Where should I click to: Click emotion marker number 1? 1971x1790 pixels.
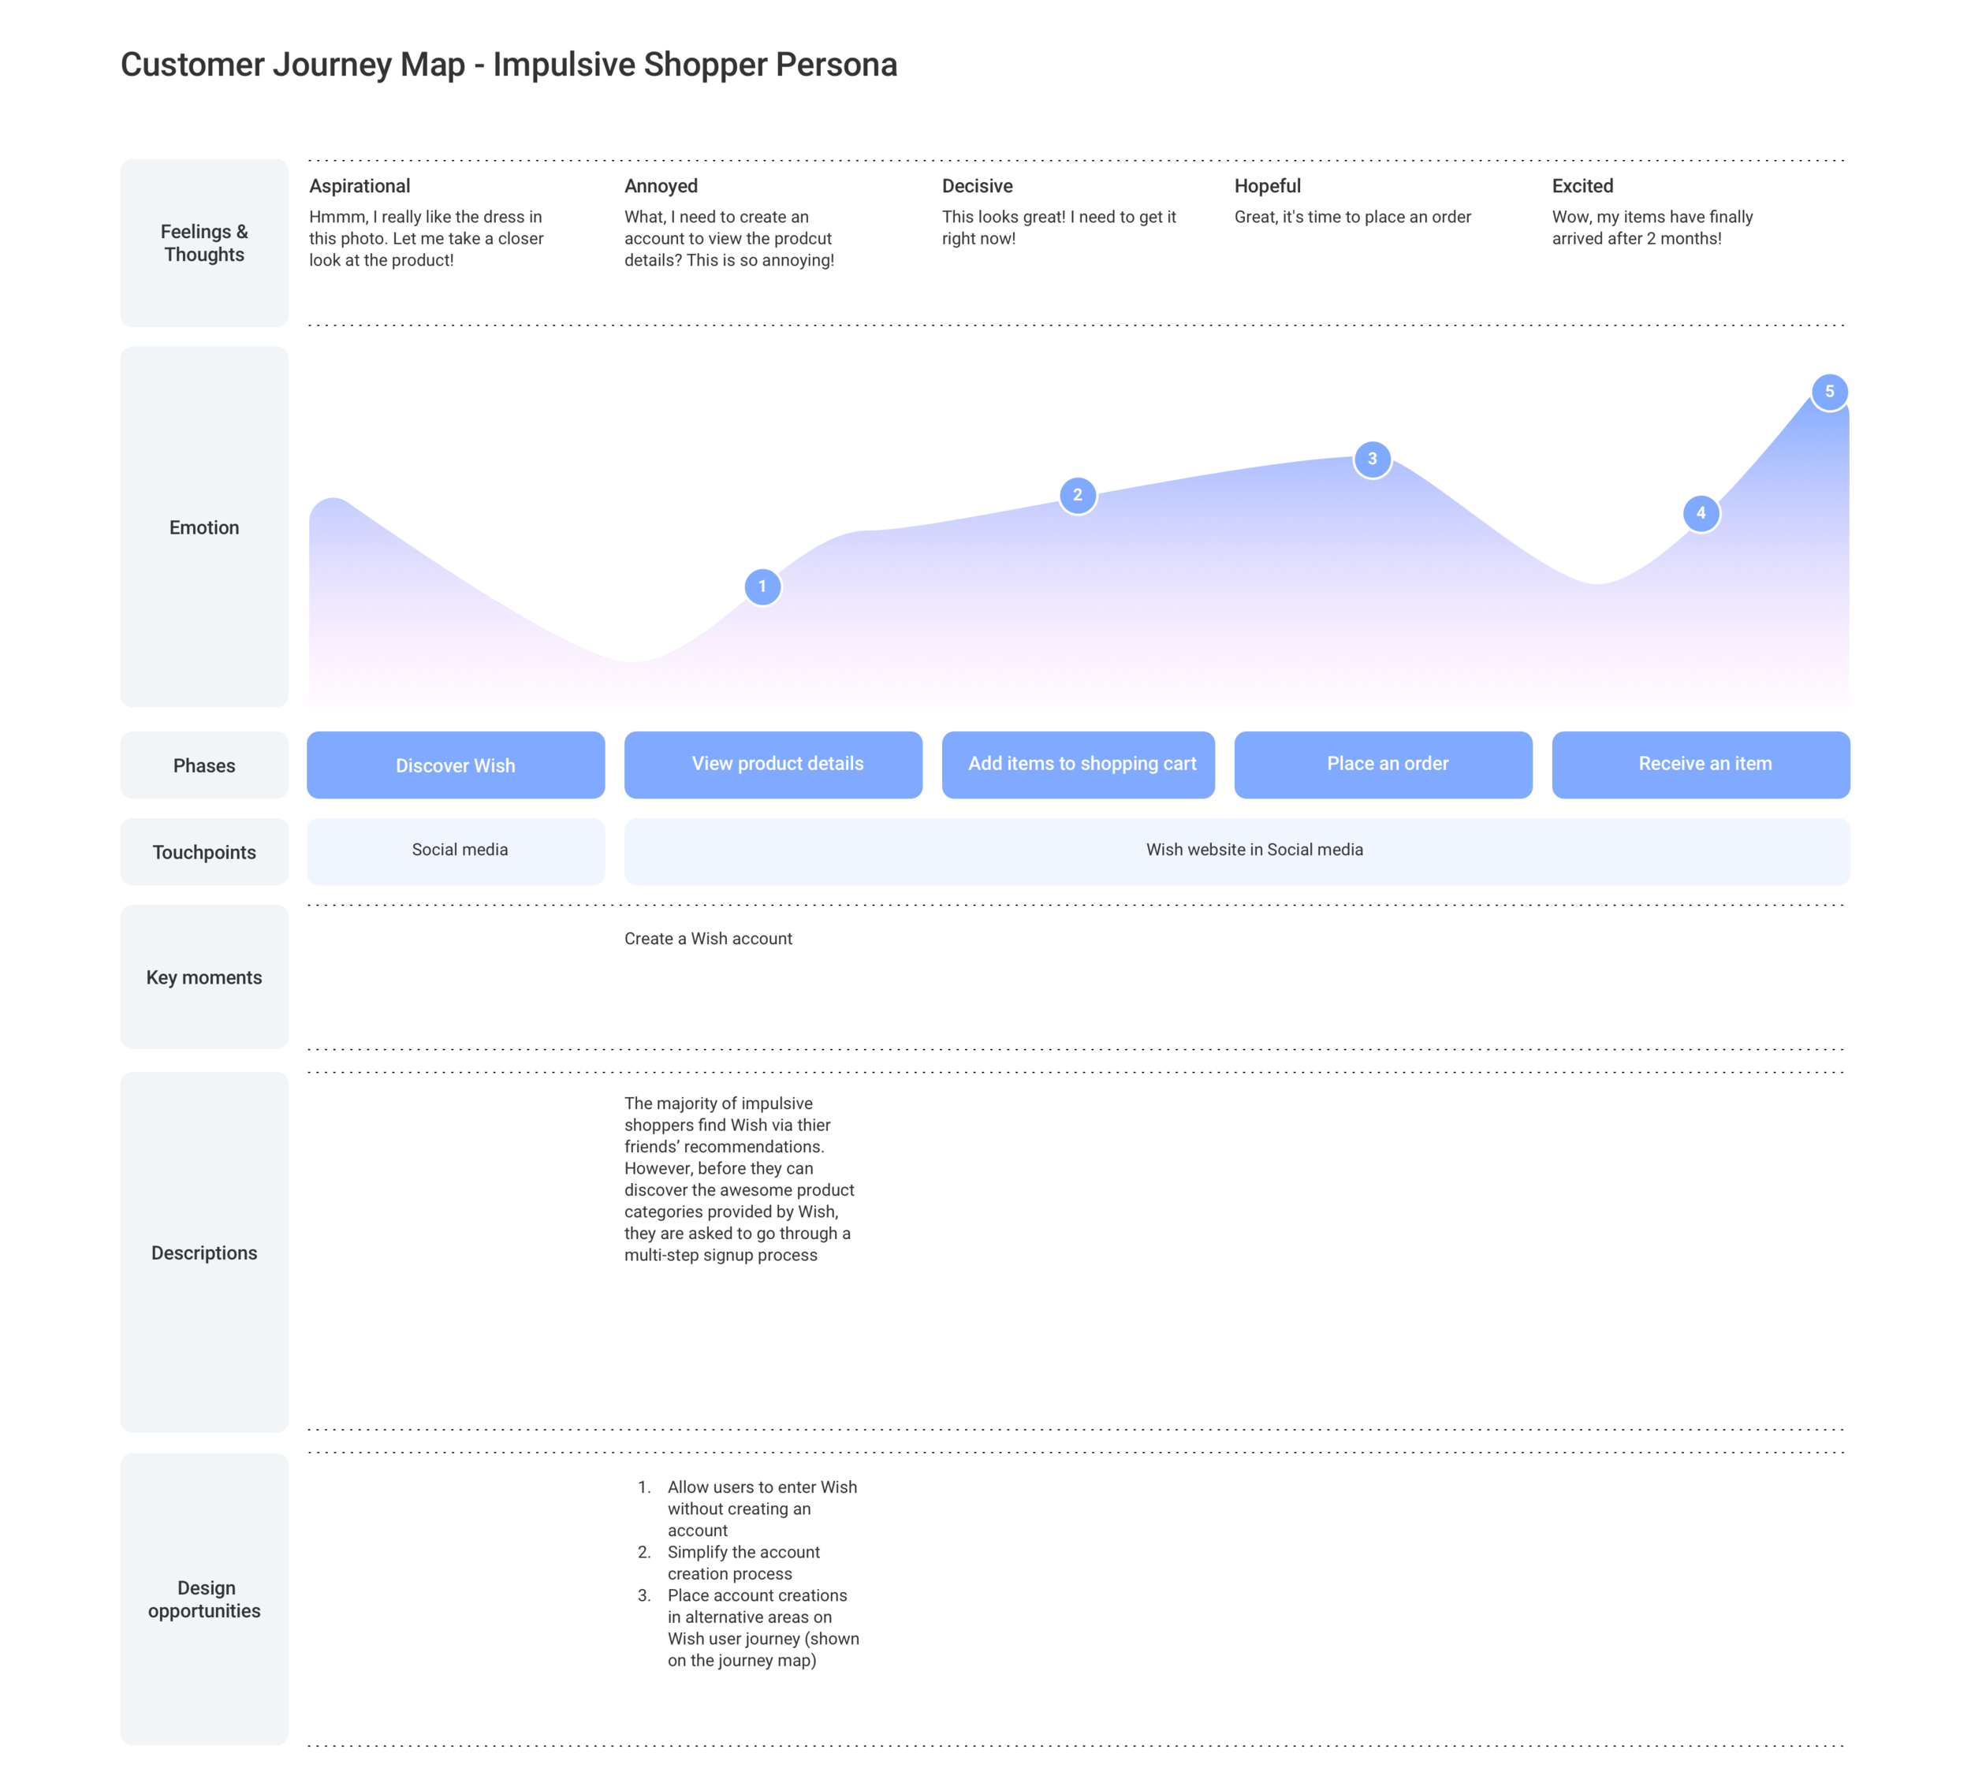coord(762,586)
